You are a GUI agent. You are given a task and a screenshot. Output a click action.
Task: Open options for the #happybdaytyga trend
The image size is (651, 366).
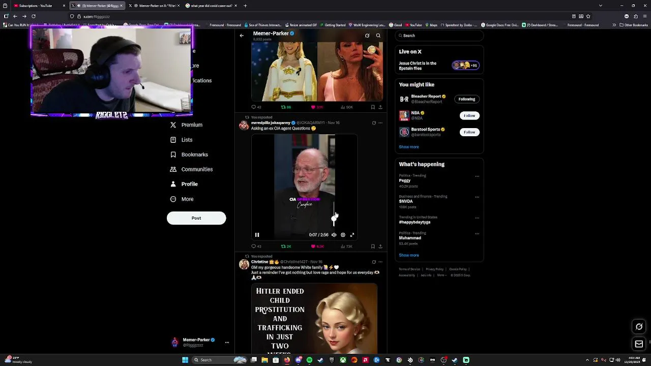pyautogui.click(x=477, y=218)
